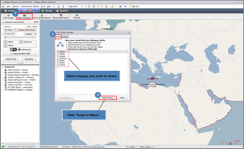Click the fit-to-screen arrows icon

point(89,6)
